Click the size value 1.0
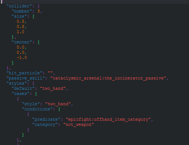The image size is (189, 145). click(21, 32)
